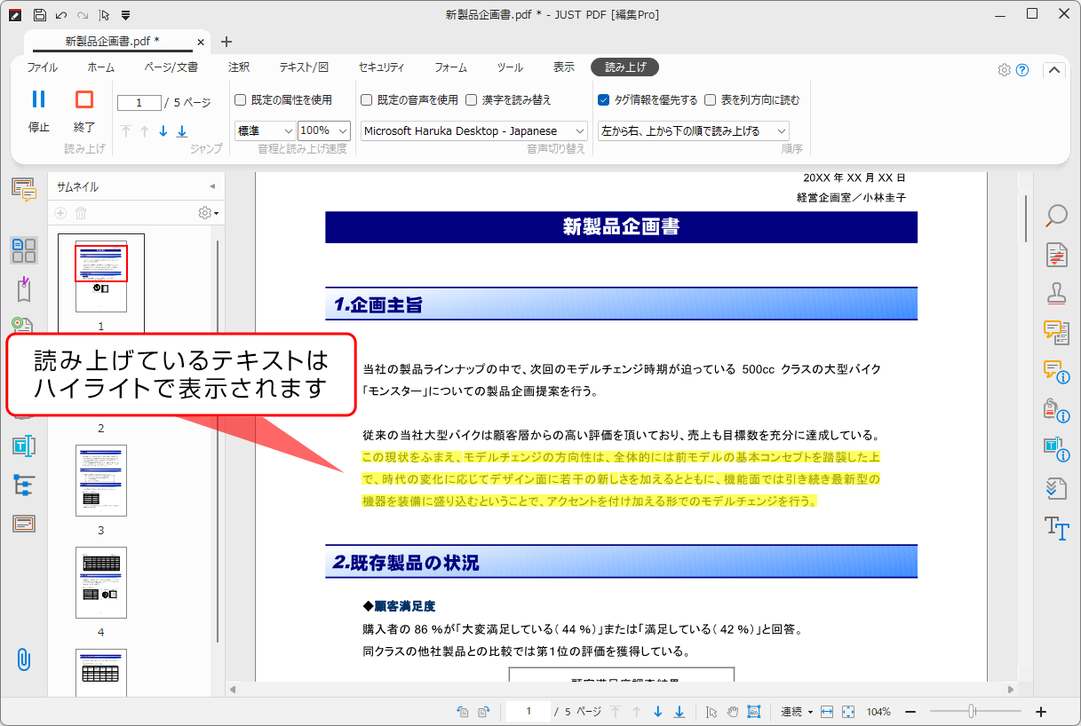
Task: Click the Save icon in the title bar
Action: click(x=39, y=15)
